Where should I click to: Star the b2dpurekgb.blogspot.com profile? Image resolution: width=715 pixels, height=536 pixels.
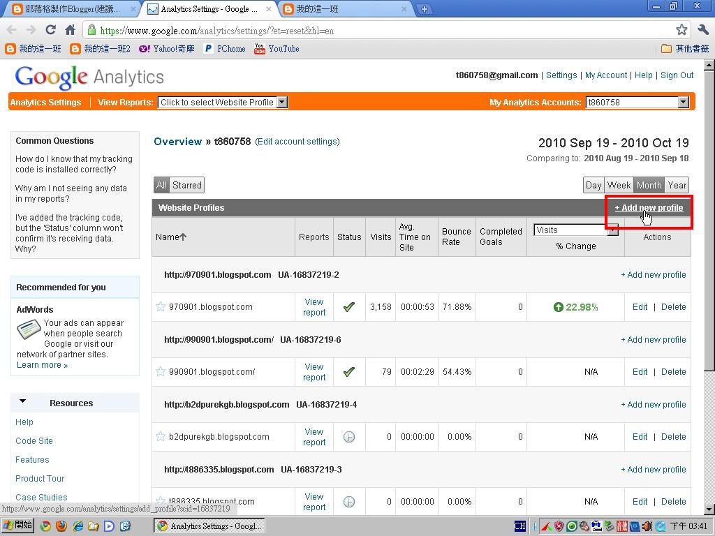pyautogui.click(x=161, y=436)
